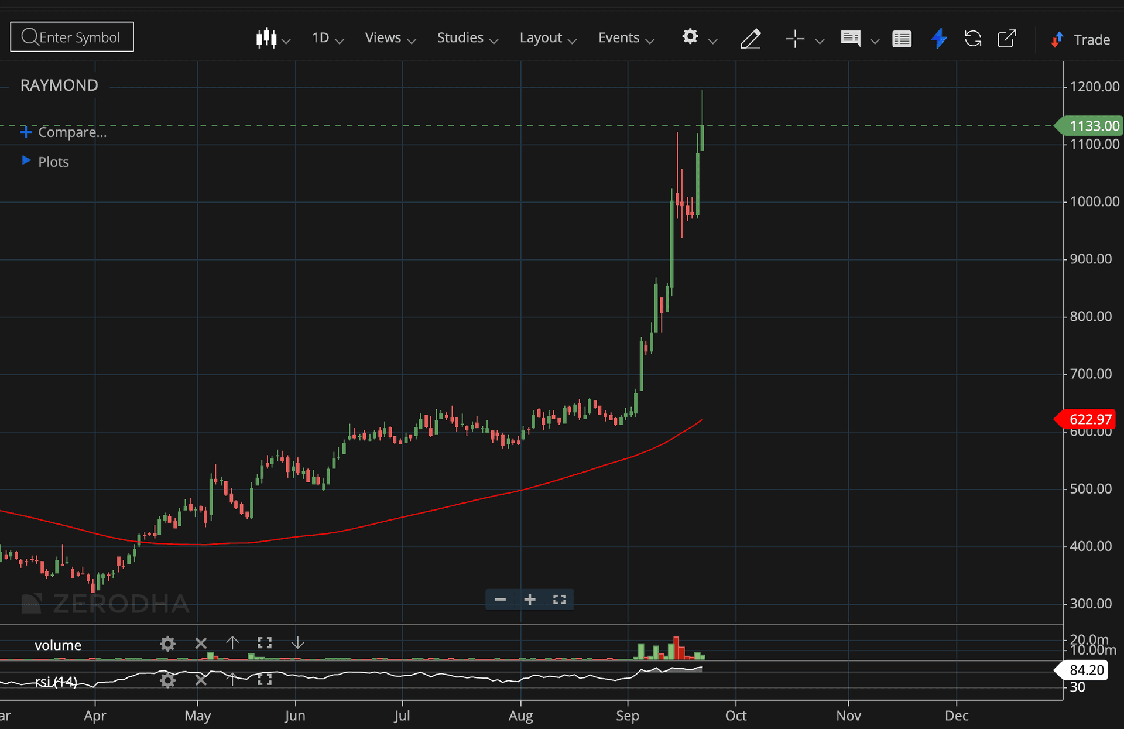Click the 1200.00 price axis label

[1095, 87]
